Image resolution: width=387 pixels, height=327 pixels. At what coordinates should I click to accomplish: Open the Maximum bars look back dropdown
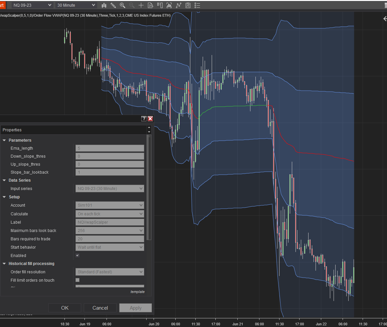[110, 231]
